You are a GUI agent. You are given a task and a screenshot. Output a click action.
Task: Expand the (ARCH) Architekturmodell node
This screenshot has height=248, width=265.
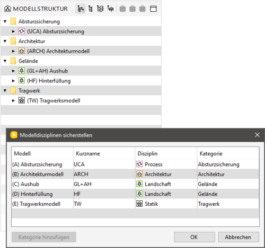click(13, 51)
